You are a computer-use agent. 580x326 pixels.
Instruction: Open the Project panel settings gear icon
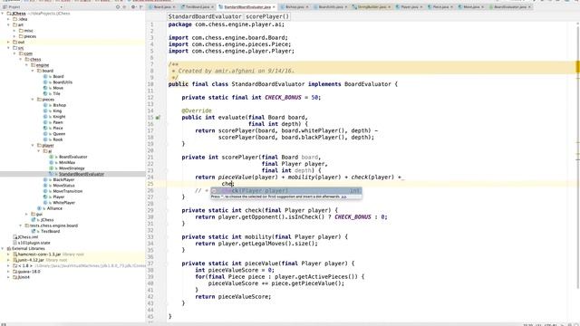(133, 7)
